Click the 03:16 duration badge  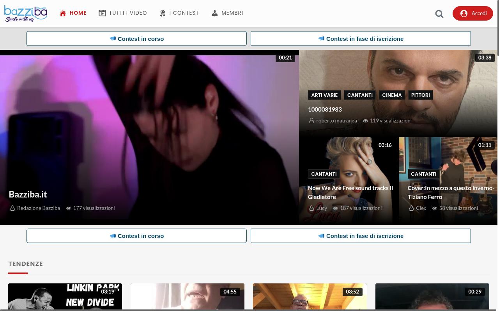point(385,145)
